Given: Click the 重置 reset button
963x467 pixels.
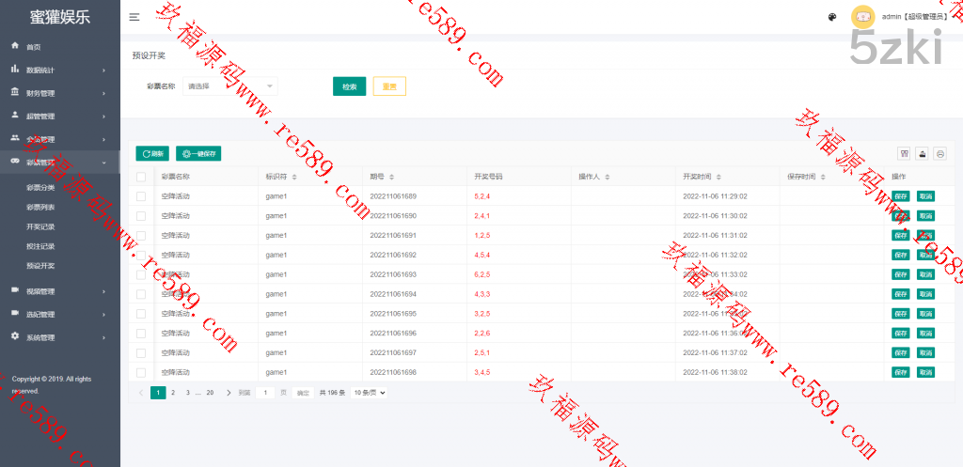Looking at the screenshot, I should click(x=389, y=86).
